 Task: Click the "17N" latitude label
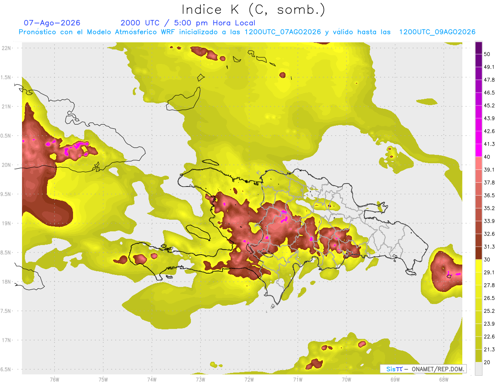click(6, 340)
